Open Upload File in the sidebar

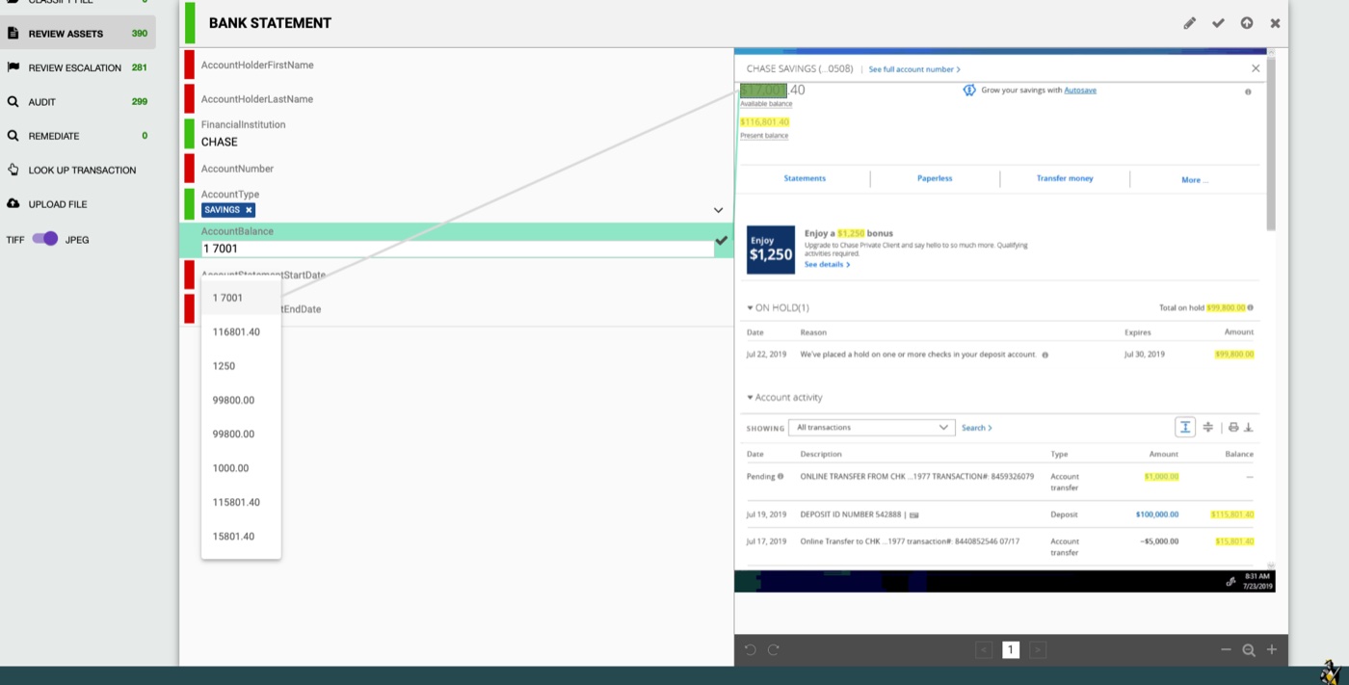tap(77, 204)
